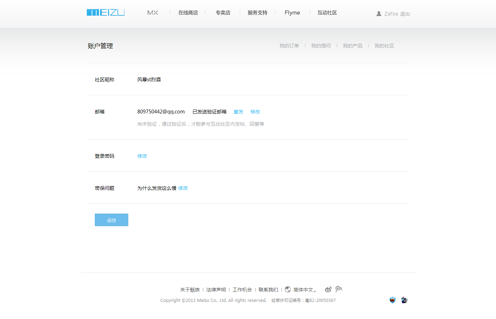Click the blue security certification shield badge
496x319 pixels.
click(x=392, y=300)
